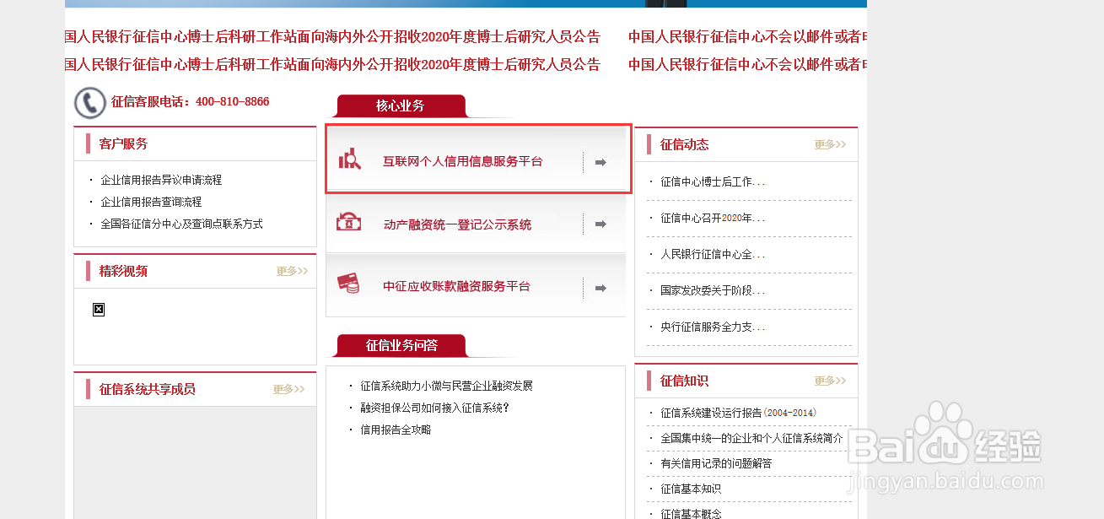Viewport: 1104px width, 519px height.
Task: Open 全国集中统一的企业和个人征信系统简介
Action: click(x=751, y=438)
